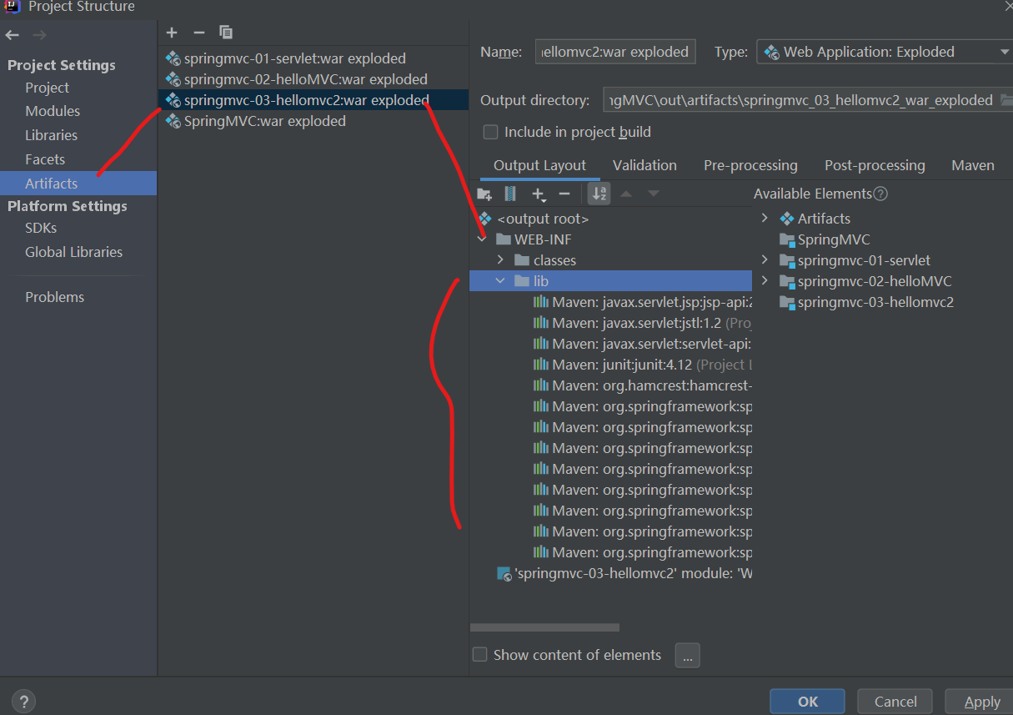
Task: Collapse the WEB-INF folder node
Action: click(482, 239)
